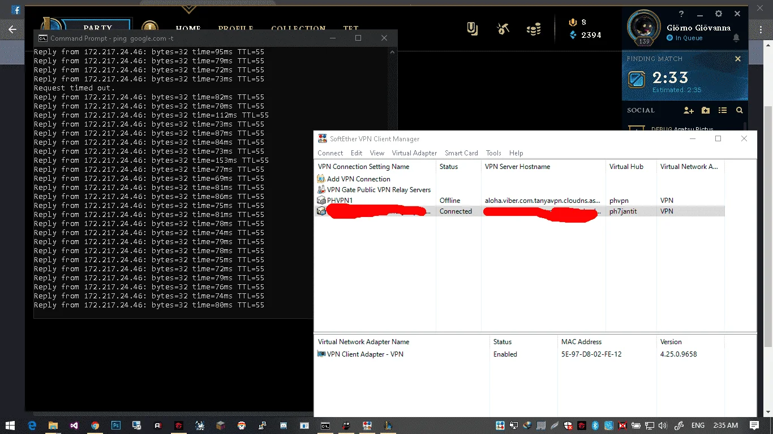Click League notifications bell icon
The height and width of the screenshot is (434, 773).
click(736, 38)
